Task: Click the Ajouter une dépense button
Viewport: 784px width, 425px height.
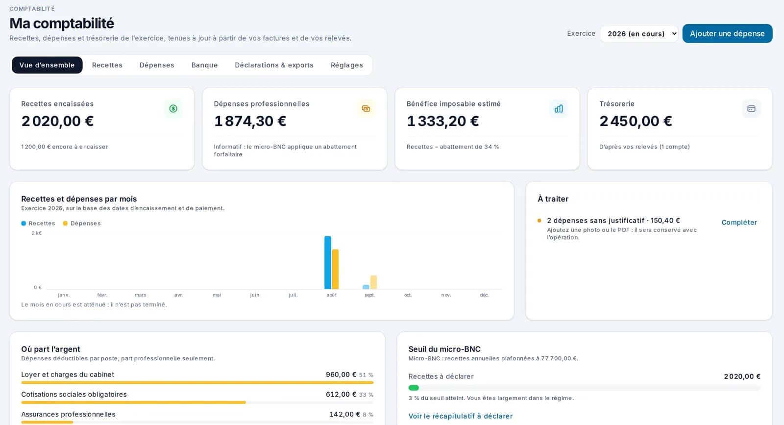Action: point(727,34)
